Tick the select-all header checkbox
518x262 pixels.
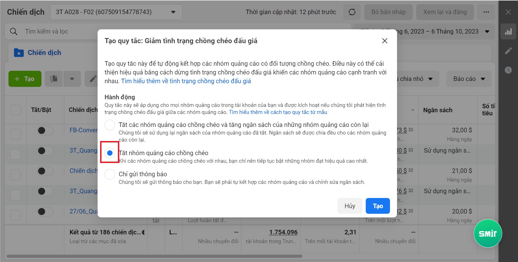[16, 110]
